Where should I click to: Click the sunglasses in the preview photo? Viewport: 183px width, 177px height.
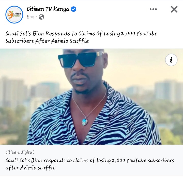[81, 59]
